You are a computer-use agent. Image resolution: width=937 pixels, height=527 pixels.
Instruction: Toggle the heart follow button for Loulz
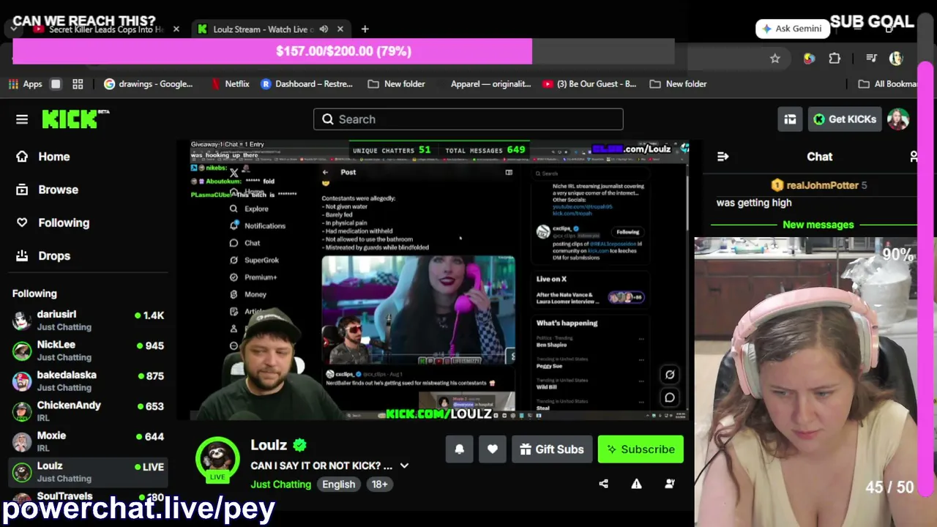pos(493,449)
